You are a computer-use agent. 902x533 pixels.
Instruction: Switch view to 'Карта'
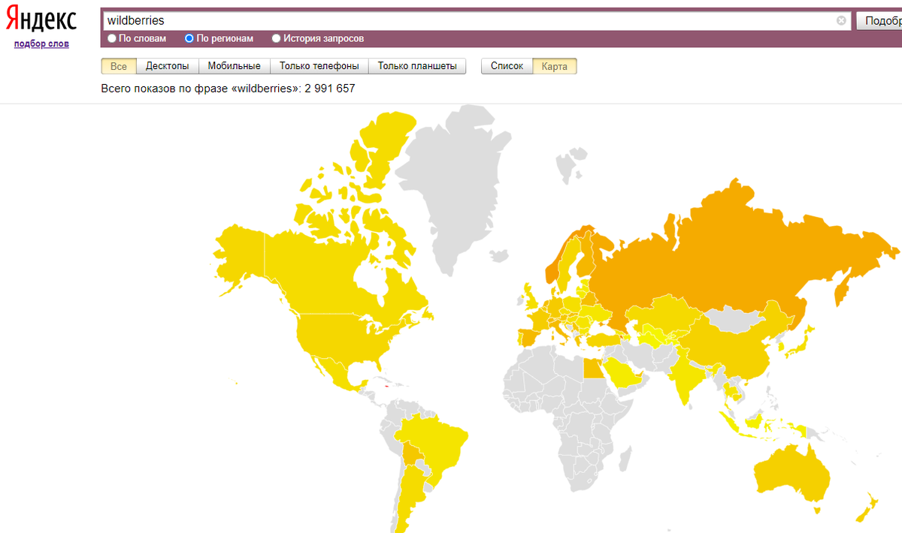tap(555, 66)
